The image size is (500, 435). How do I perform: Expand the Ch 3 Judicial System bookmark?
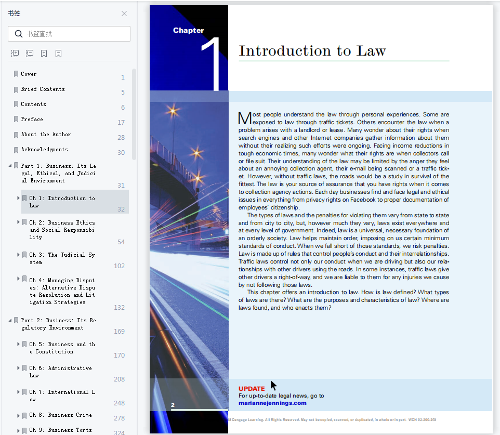pyautogui.click(x=18, y=255)
